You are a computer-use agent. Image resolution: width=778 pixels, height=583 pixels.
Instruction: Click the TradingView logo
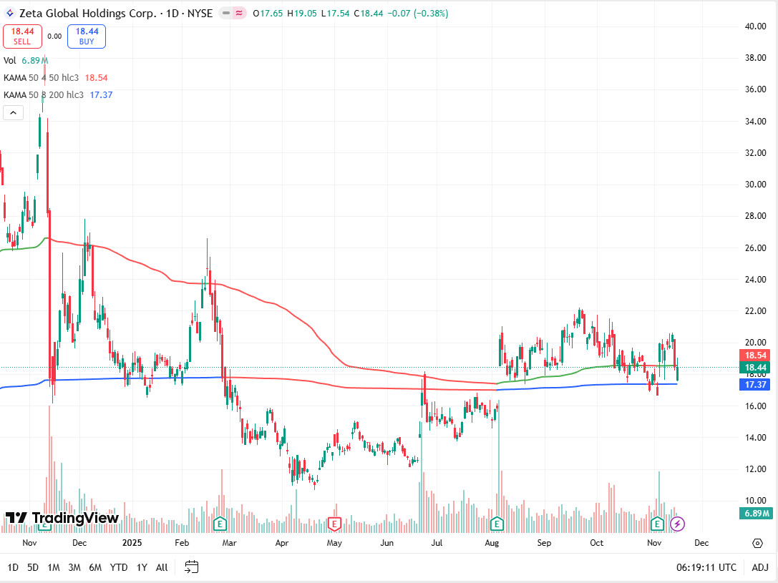point(62,518)
